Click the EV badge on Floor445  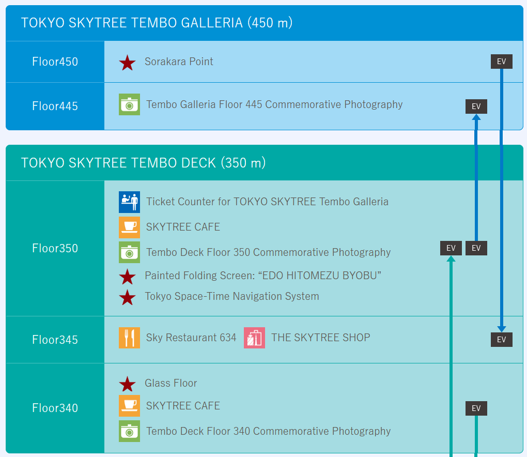(x=476, y=106)
